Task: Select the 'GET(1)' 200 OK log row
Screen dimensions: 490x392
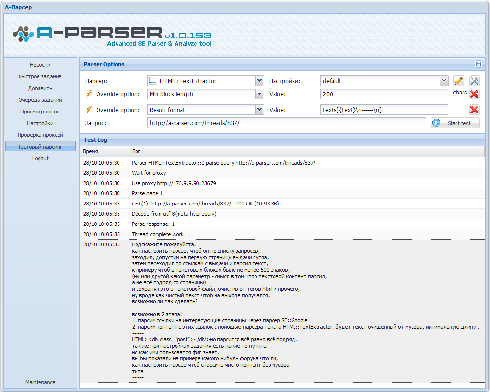Action: tap(282, 204)
